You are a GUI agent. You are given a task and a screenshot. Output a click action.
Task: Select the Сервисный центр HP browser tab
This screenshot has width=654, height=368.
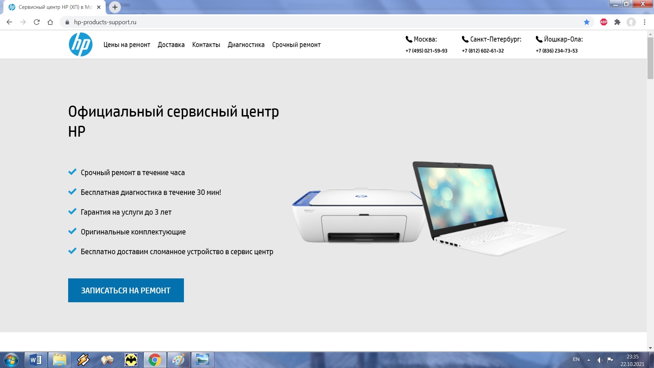click(x=54, y=7)
